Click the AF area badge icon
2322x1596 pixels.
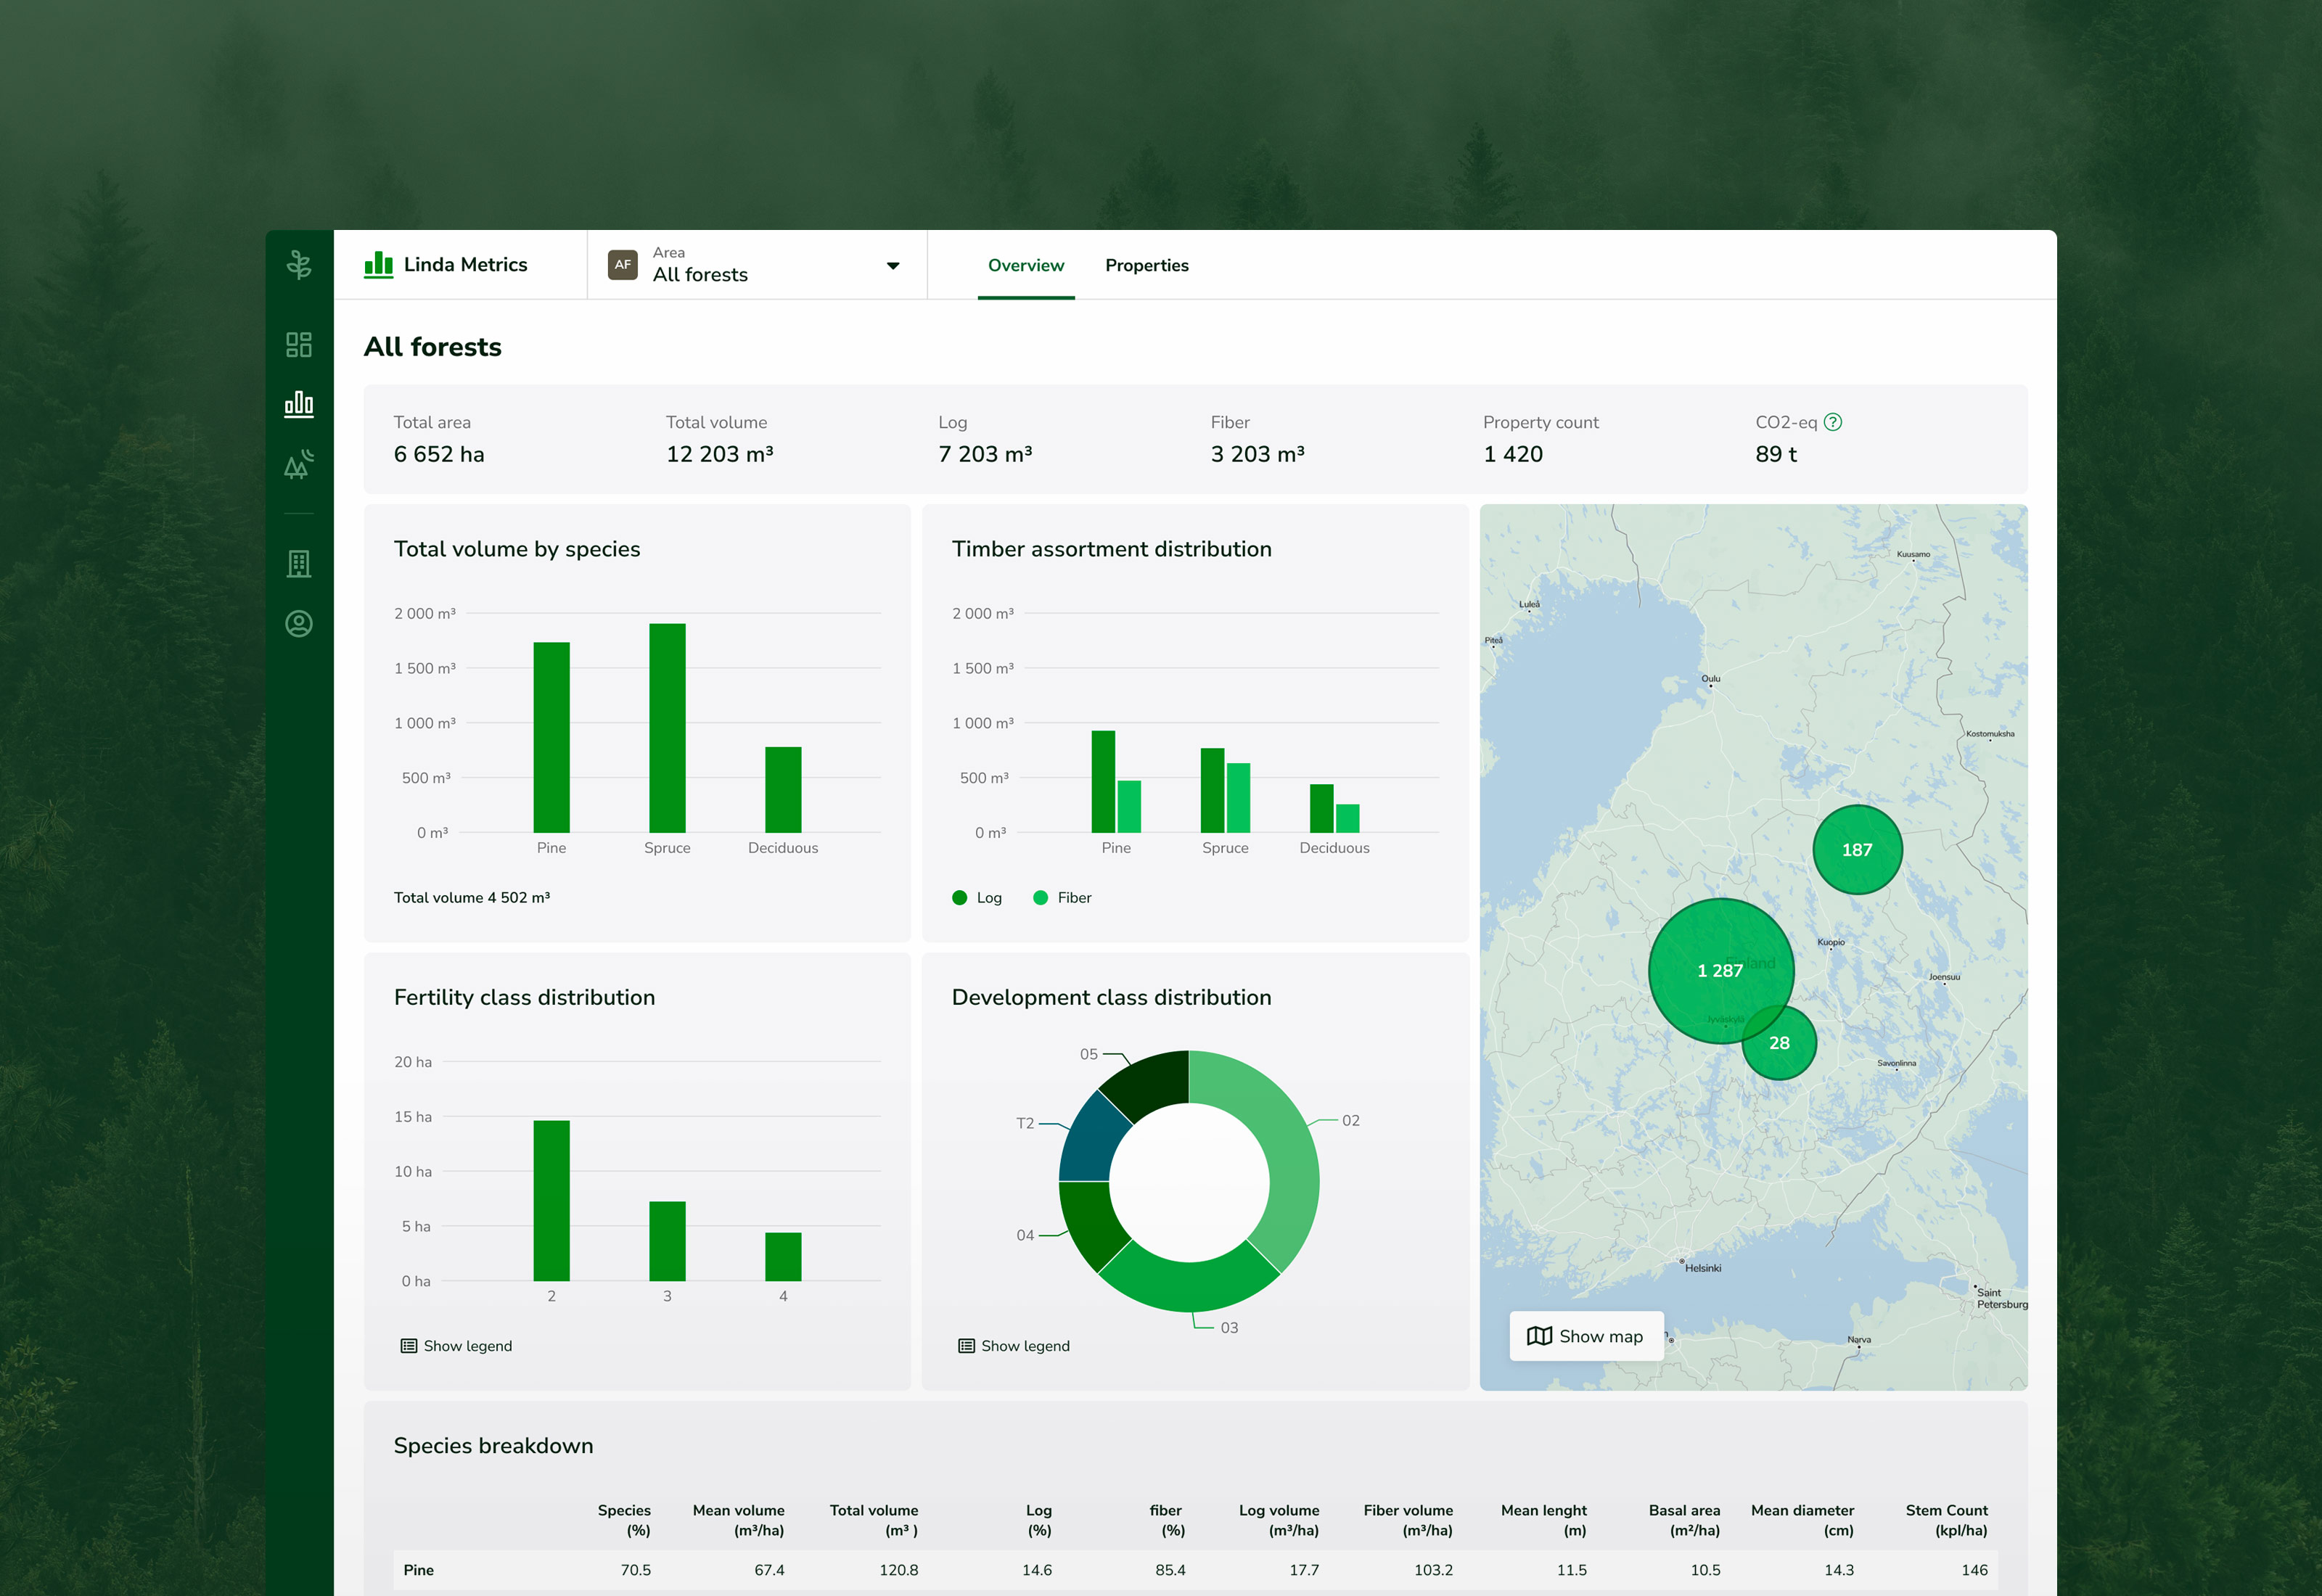pyautogui.click(x=622, y=265)
